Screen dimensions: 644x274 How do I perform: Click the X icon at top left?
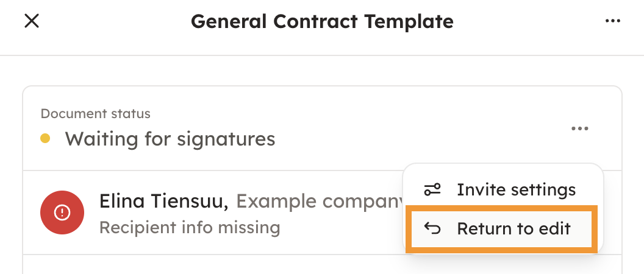pos(31,22)
